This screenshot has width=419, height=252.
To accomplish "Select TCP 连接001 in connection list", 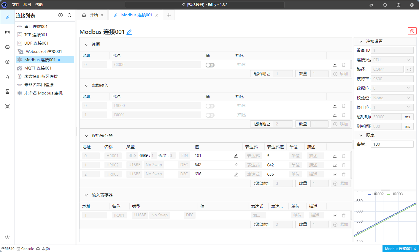I will point(45,35).
